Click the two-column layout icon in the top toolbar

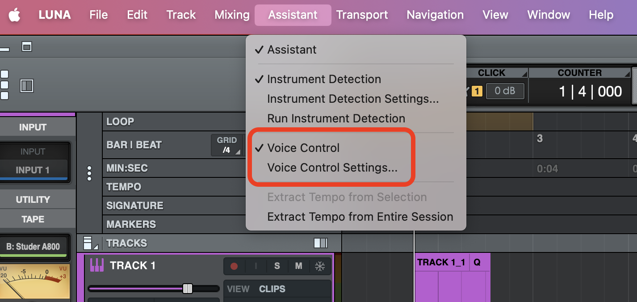pyautogui.click(x=27, y=86)
